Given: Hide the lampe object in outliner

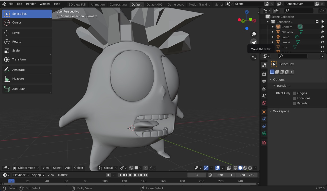Looking at the screenshot, I should click(322, 42).
